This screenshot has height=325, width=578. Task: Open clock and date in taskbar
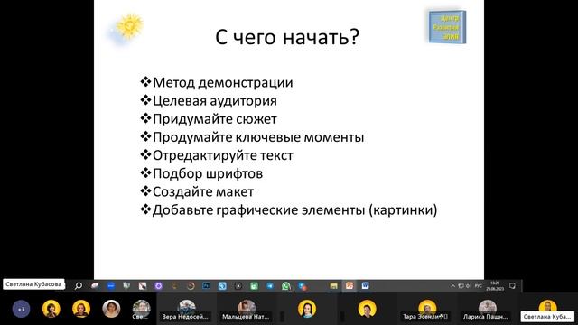coord(495,286)
